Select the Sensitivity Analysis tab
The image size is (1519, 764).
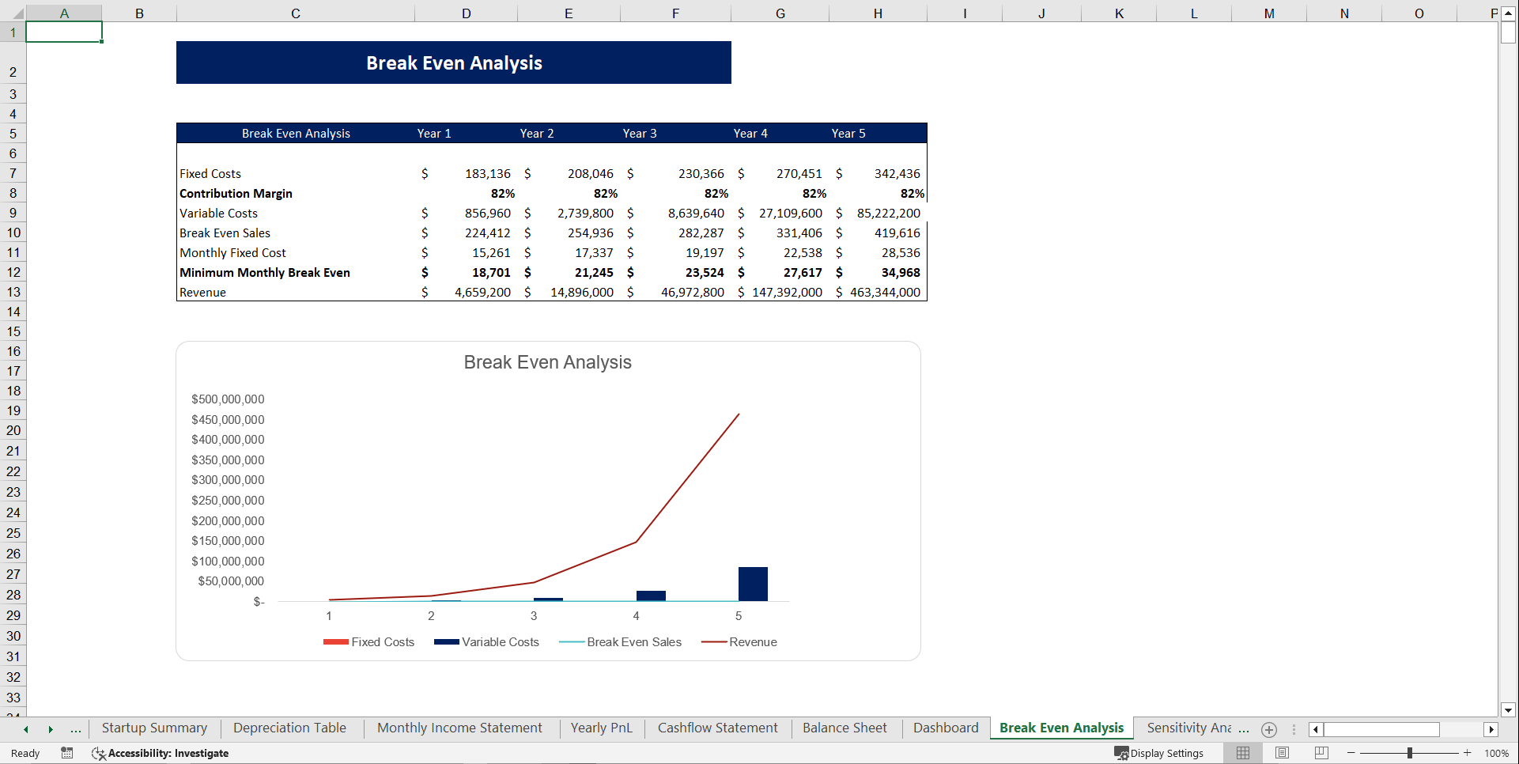pos(1188,728)
